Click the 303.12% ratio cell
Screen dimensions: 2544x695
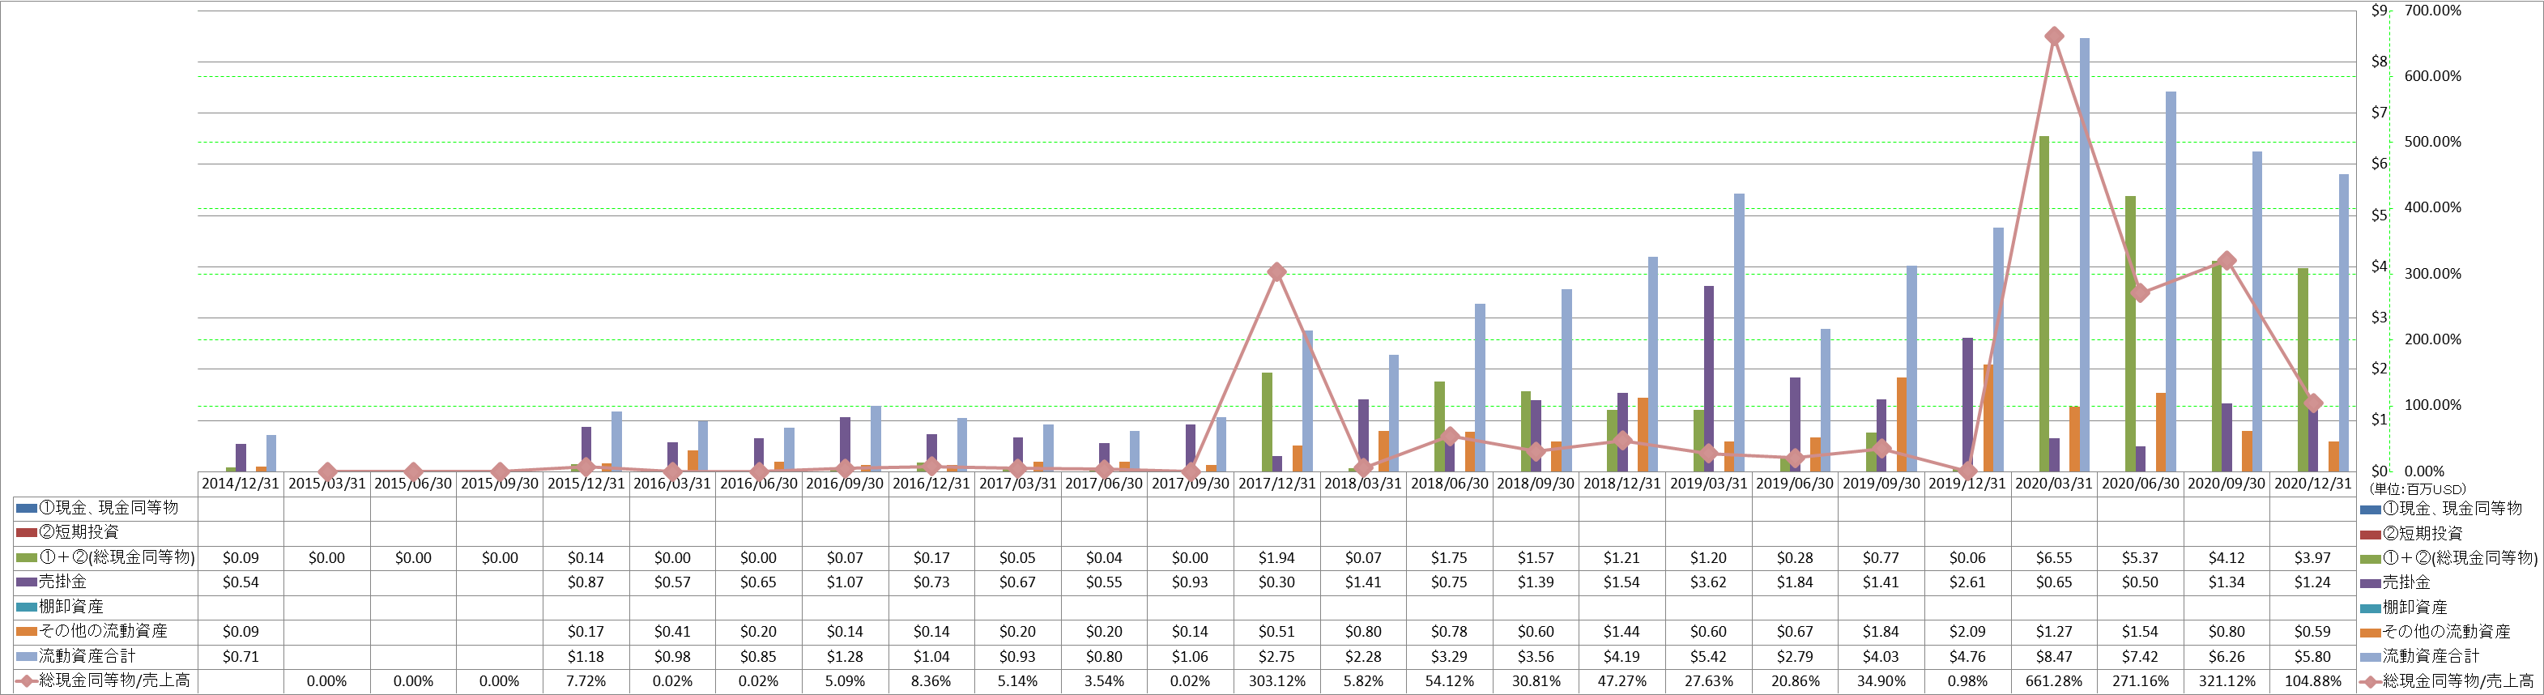click(1277, 681)
